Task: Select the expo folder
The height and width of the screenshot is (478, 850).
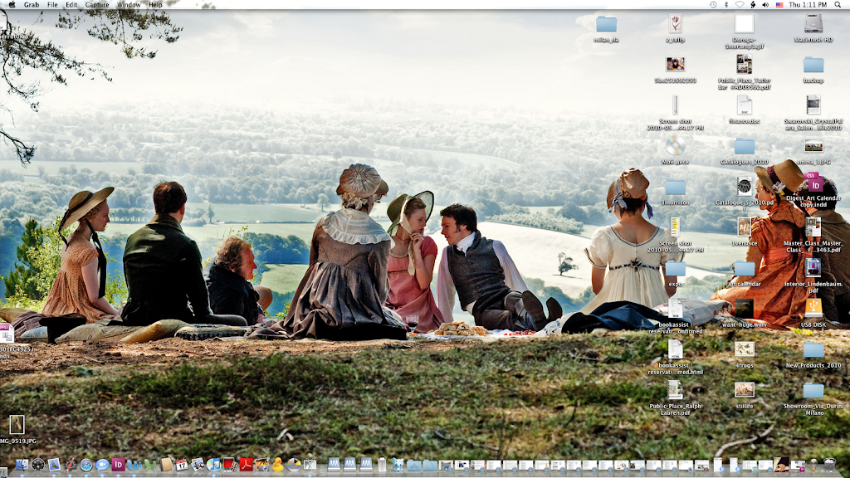Action: pos(675,269)
